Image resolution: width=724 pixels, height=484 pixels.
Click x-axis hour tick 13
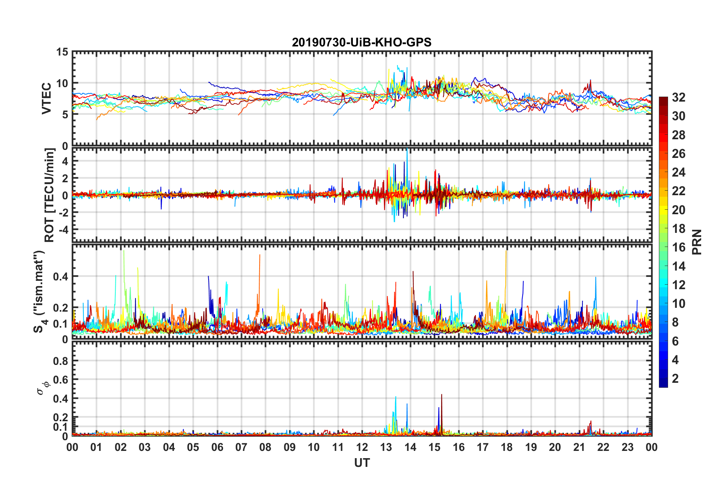386,447
